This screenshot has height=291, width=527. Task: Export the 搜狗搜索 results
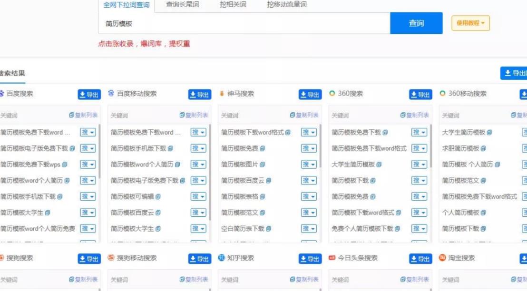[x=89, y=259]
